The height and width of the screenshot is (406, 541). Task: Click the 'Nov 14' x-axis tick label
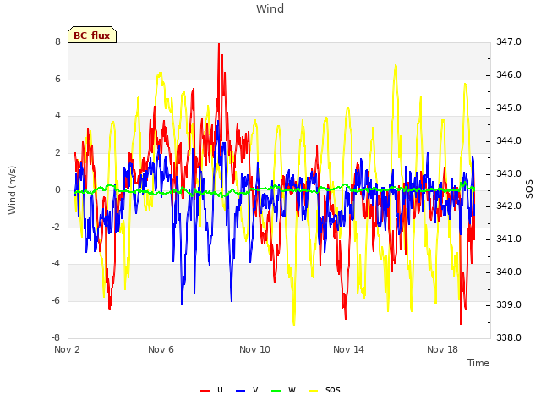348,349
